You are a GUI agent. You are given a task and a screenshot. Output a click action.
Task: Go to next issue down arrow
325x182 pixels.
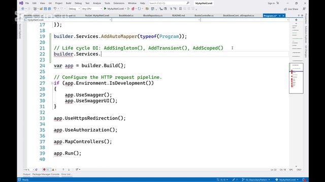(69, 170)
